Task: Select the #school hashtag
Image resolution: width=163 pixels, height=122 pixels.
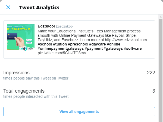Action: (45, 44)
